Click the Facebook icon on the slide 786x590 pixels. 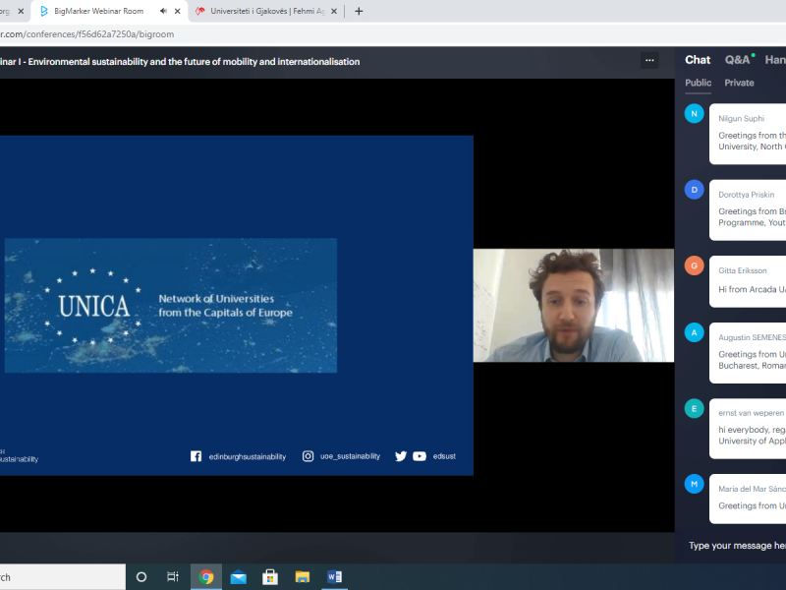[x=196, y=456]
